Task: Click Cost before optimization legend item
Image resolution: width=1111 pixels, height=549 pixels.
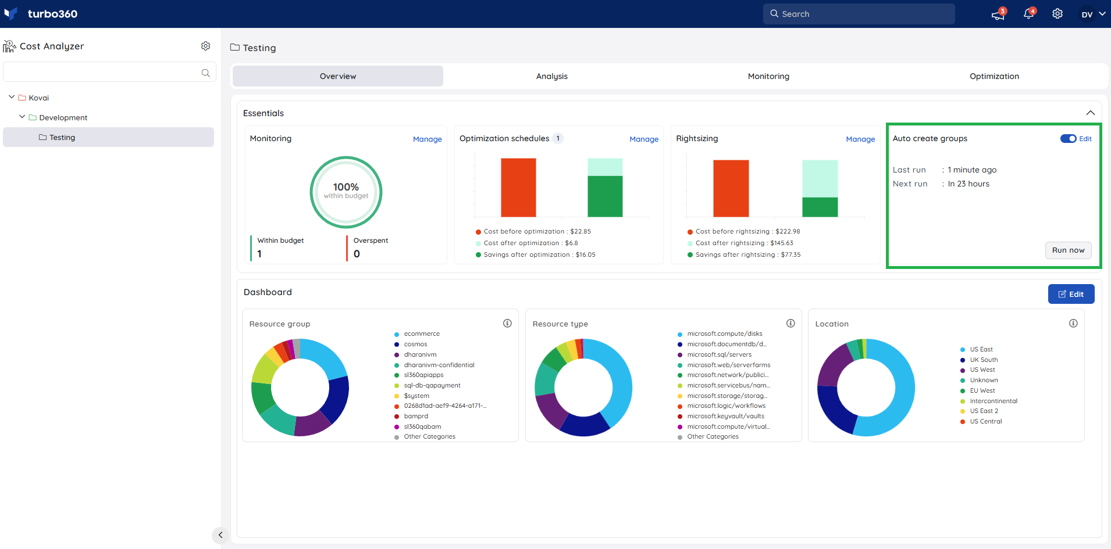Action: pyautogui.click(x=533, y=232)
